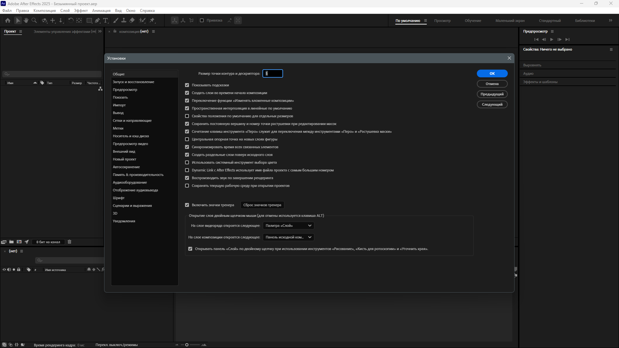
Task: Expand workspace overflow chevrons at top right
Action: click(x=611, y=20)
